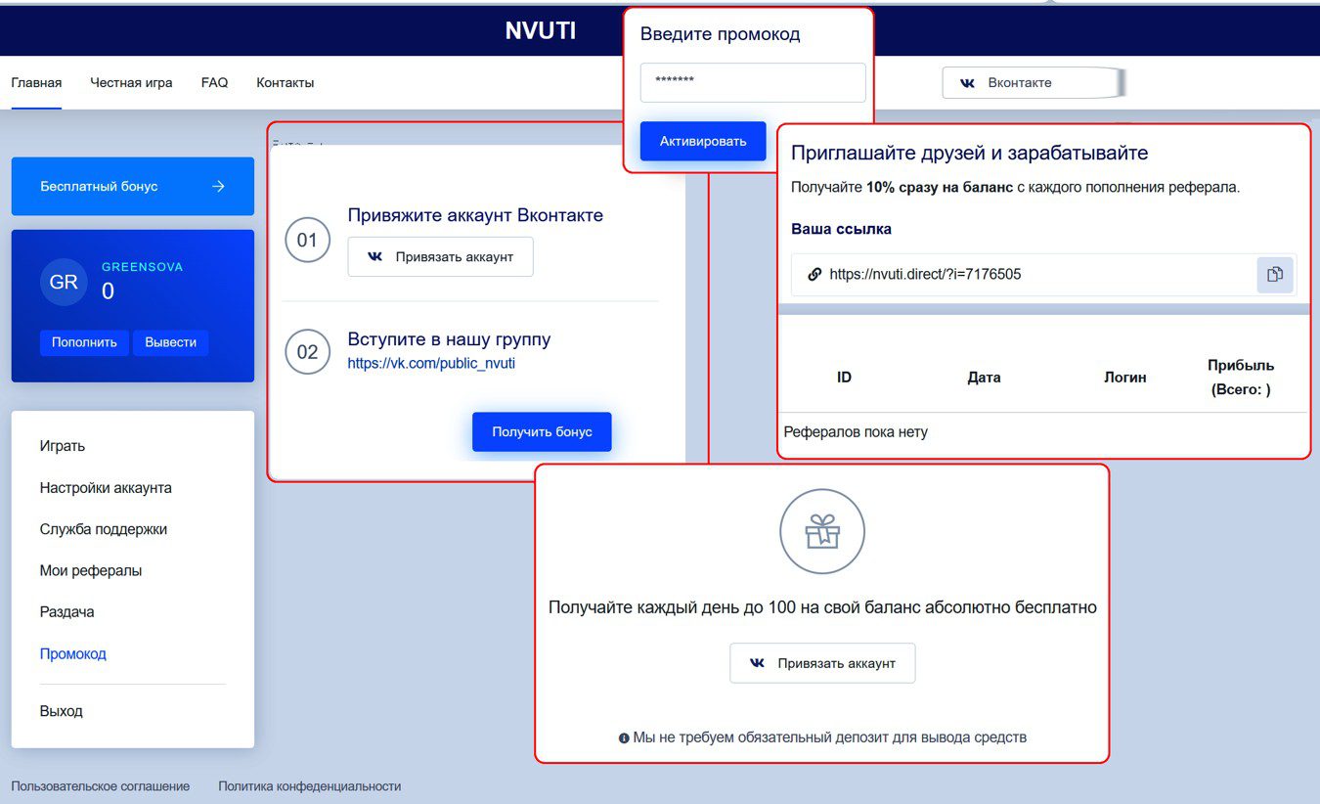Open Политика конфиденциальности link in the footer
Image resolution: width=1320 pixels, height=804 pixels.
(x=310, y=786)
